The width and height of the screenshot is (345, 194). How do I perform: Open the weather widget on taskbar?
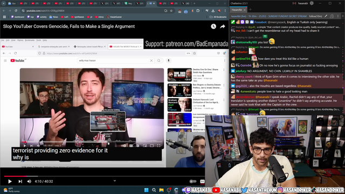point(11,190)
